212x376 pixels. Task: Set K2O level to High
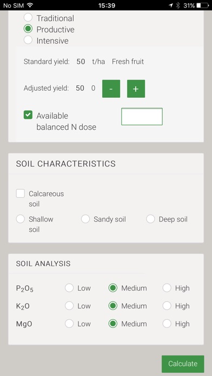pyautogui.click(x=167, y=306)
